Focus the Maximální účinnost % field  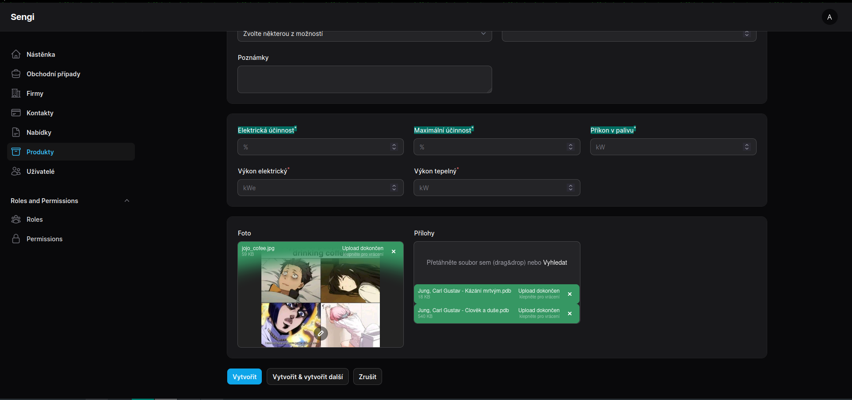click(x=497, y=147)
